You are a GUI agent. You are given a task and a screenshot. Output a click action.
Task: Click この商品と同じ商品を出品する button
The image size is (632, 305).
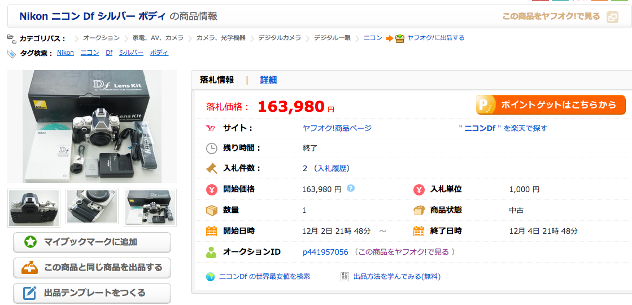coord(92,268)
